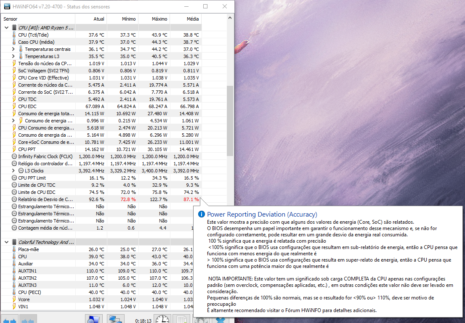The height and width of the screenshot is (323, 465).
Task: Select the Relógio do controlador d... row
Action: (x=101, y=164)
